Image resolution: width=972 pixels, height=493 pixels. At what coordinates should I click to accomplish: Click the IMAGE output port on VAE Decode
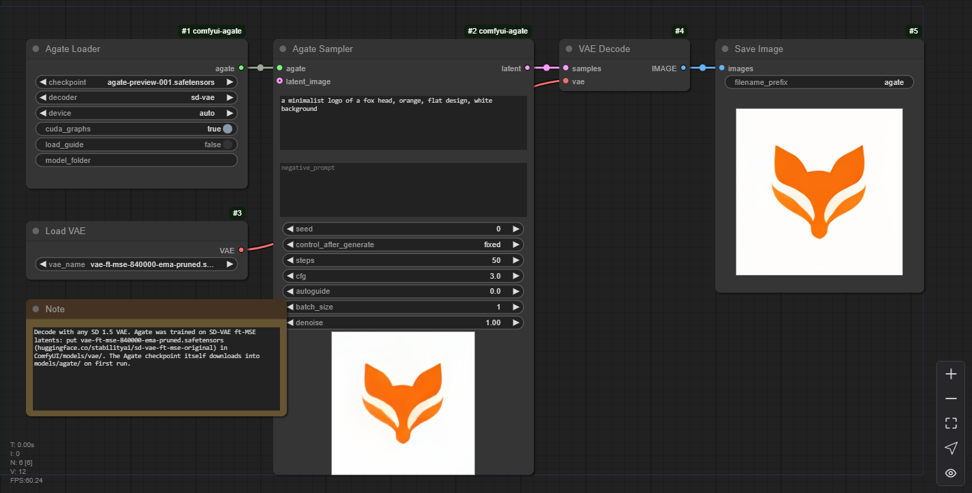[x=683, y=68]
